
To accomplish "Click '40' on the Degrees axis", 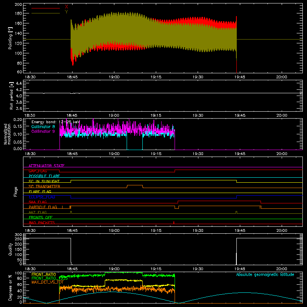I will 20,291.
